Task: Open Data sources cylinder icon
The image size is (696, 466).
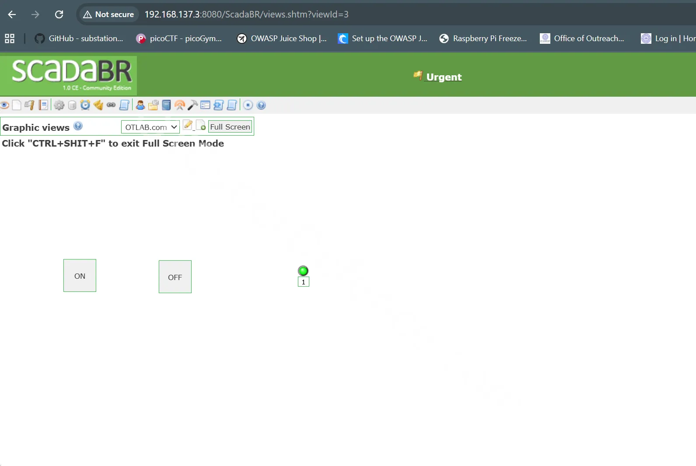Action: coord(72,105)
